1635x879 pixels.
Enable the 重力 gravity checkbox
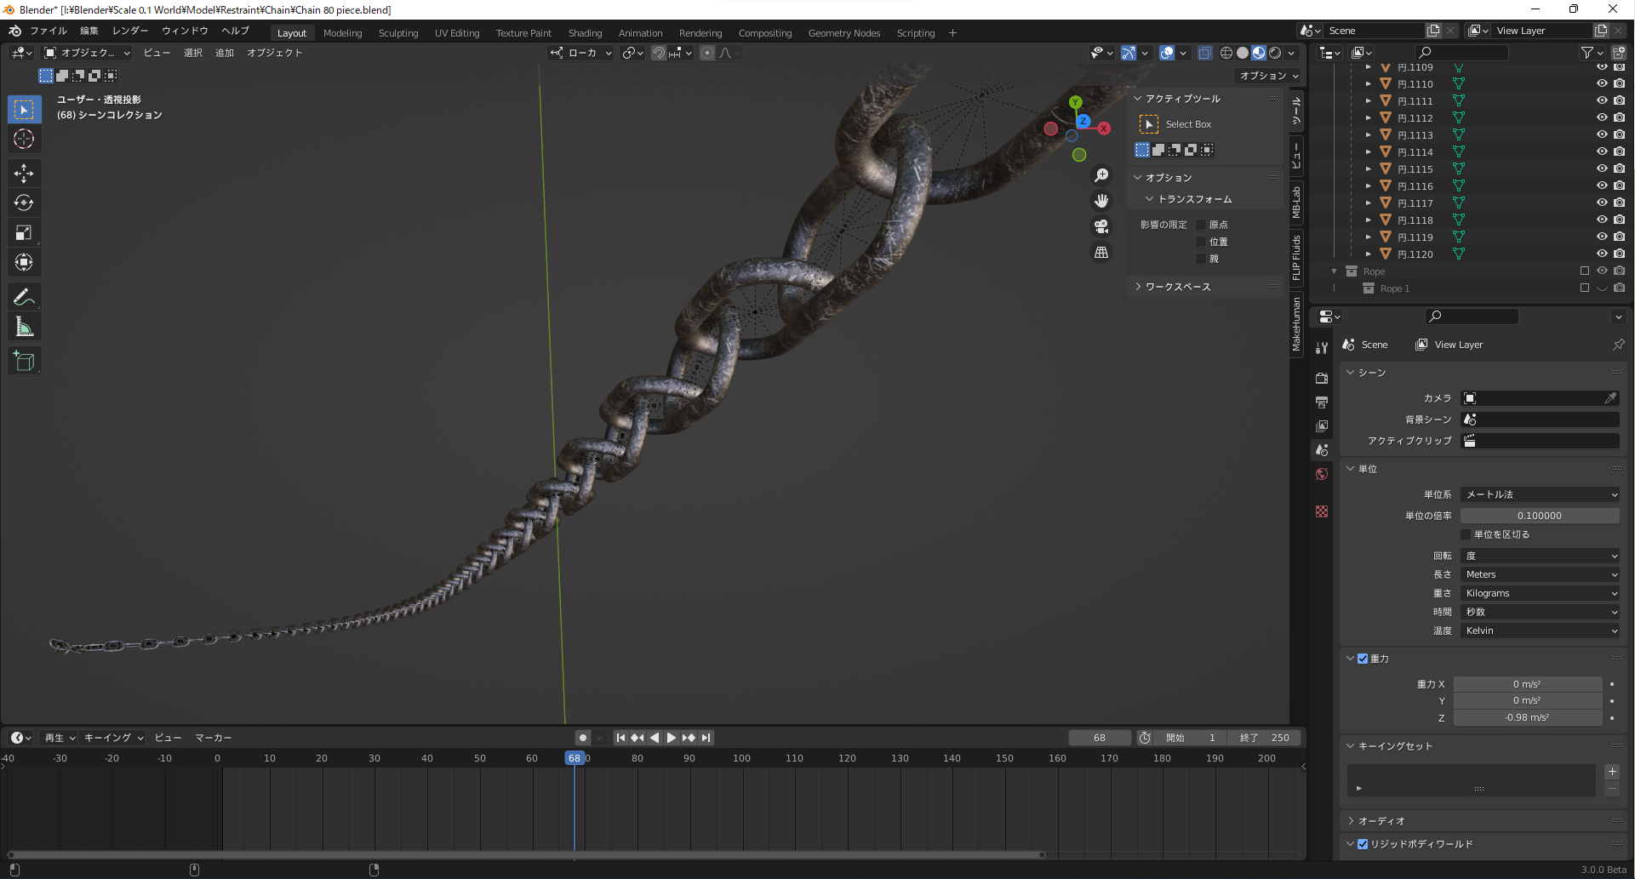[x=1363, y=659]
